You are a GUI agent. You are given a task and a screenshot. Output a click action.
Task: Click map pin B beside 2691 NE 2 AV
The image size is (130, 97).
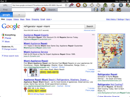click(25, 89)
